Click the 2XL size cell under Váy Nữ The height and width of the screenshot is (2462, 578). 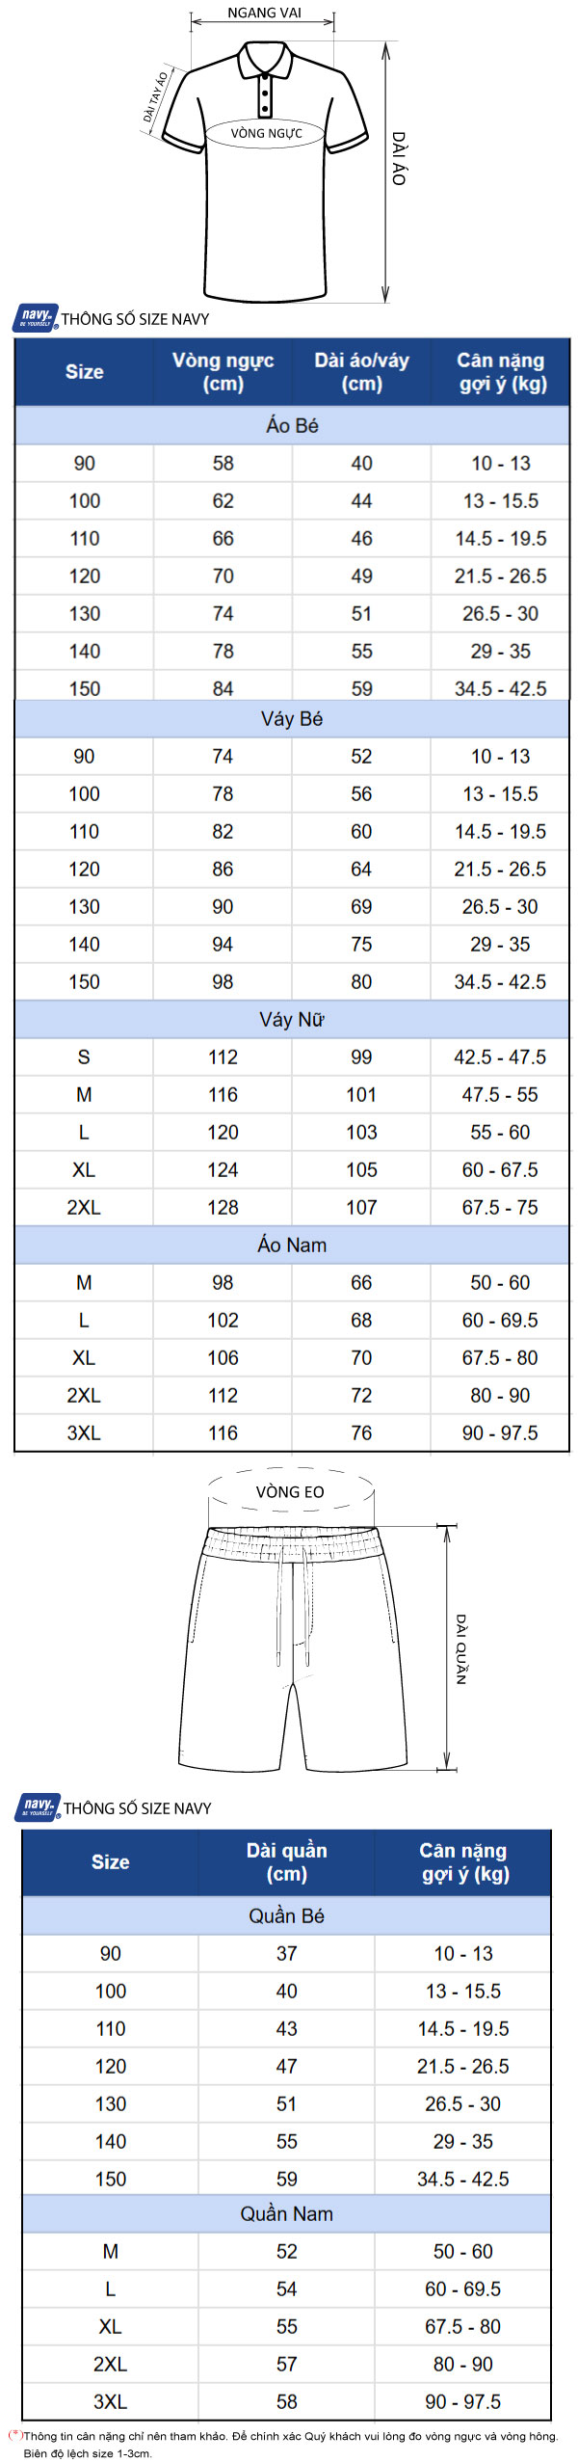coord(84,1207)
